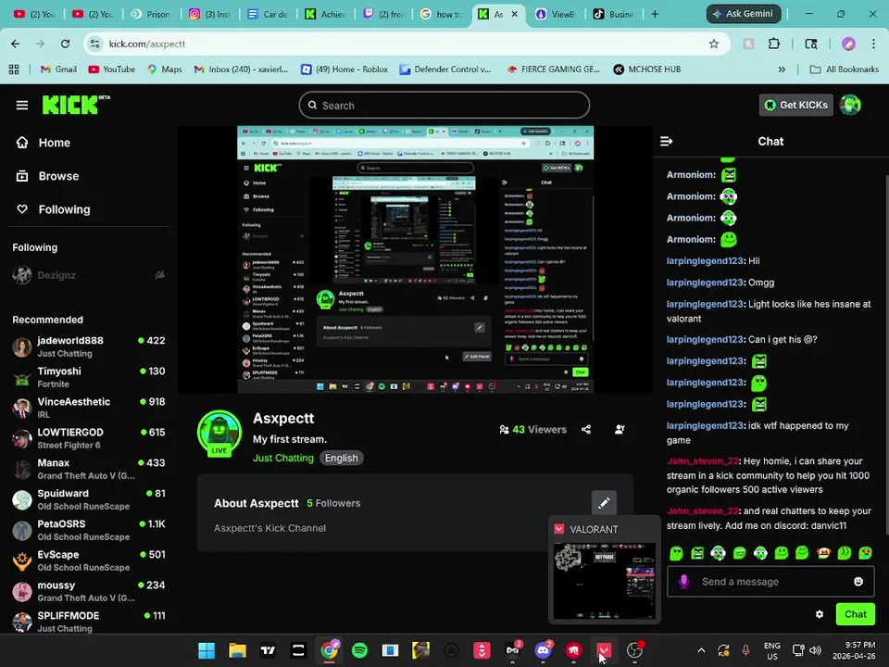
Task: Open the Kick sidebar hamburger menu
Action: click(x=22, y=105)
